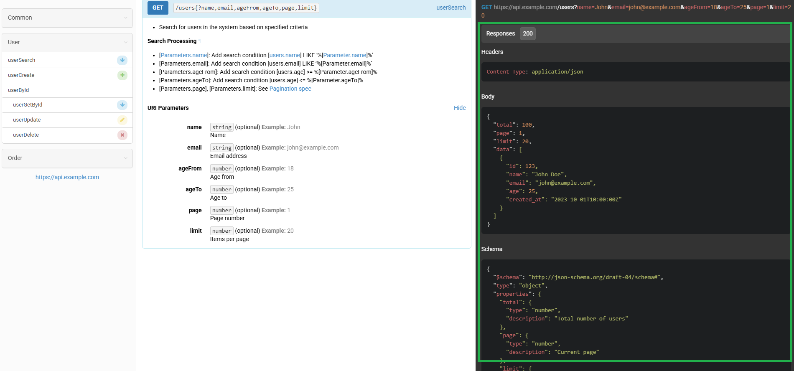Click the blue download icon beside userSearch
This screenshot has height=371, width=794.
(122, 60)
